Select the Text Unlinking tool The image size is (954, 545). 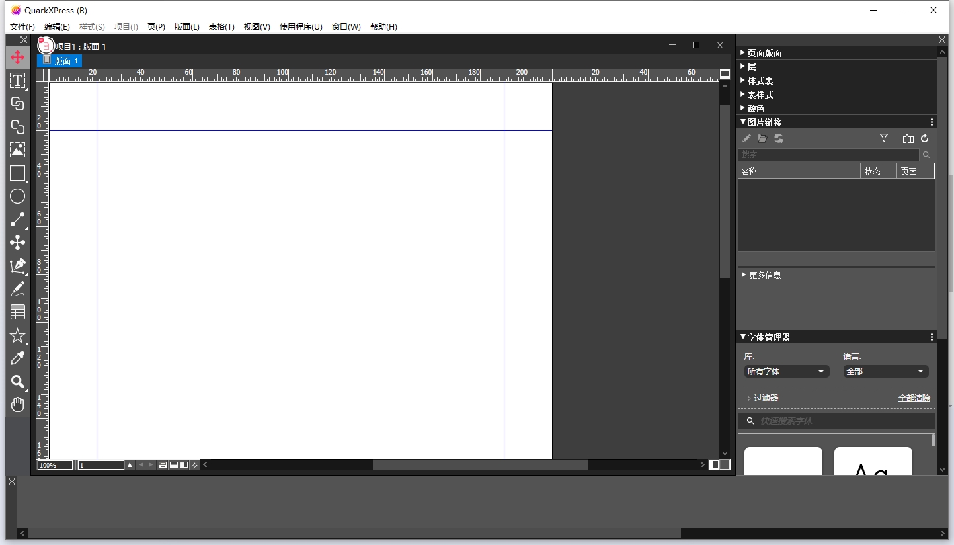(18, 127)
